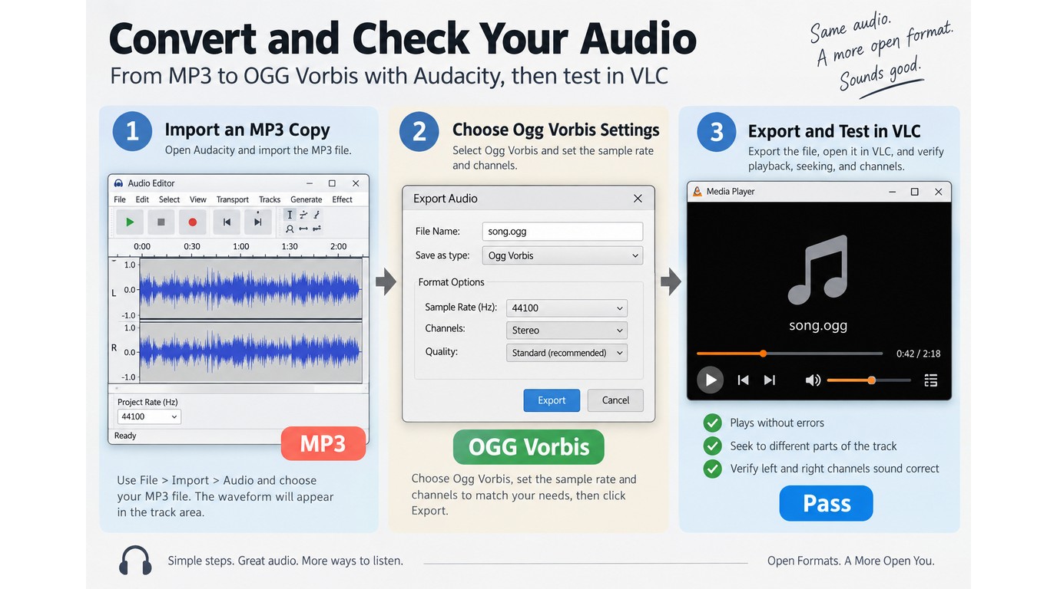Click the green Play button in Audio Editor
Screen dimensions: 1057x589
click(130, 222)
